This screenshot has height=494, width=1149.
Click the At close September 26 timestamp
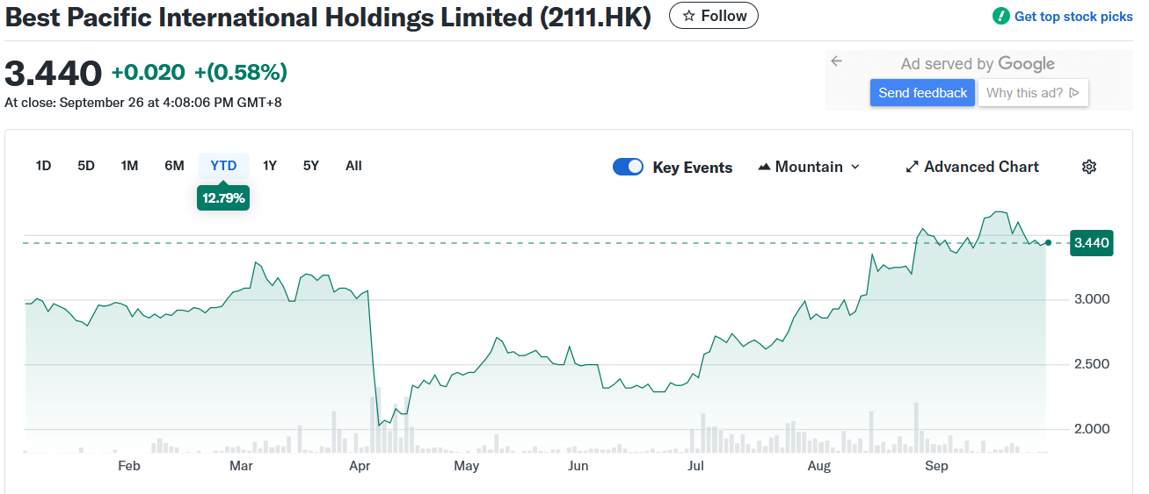[143, 103]
